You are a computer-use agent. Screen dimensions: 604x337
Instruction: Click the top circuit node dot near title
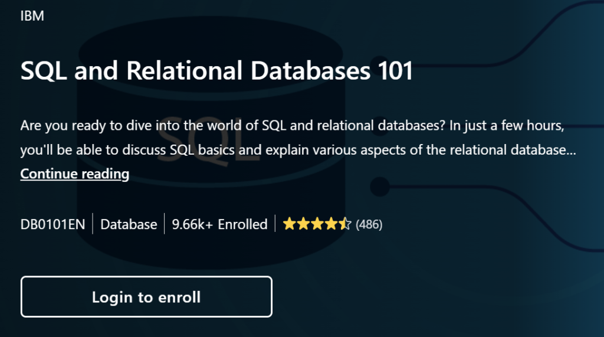coord(379,64)
